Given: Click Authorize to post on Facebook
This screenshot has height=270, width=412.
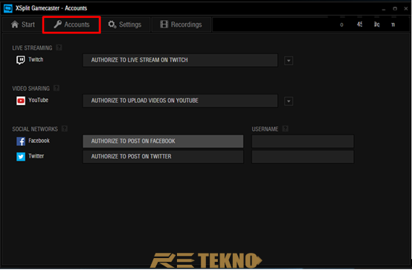Looking at the screenshot, I should click(x=163, y=141).
